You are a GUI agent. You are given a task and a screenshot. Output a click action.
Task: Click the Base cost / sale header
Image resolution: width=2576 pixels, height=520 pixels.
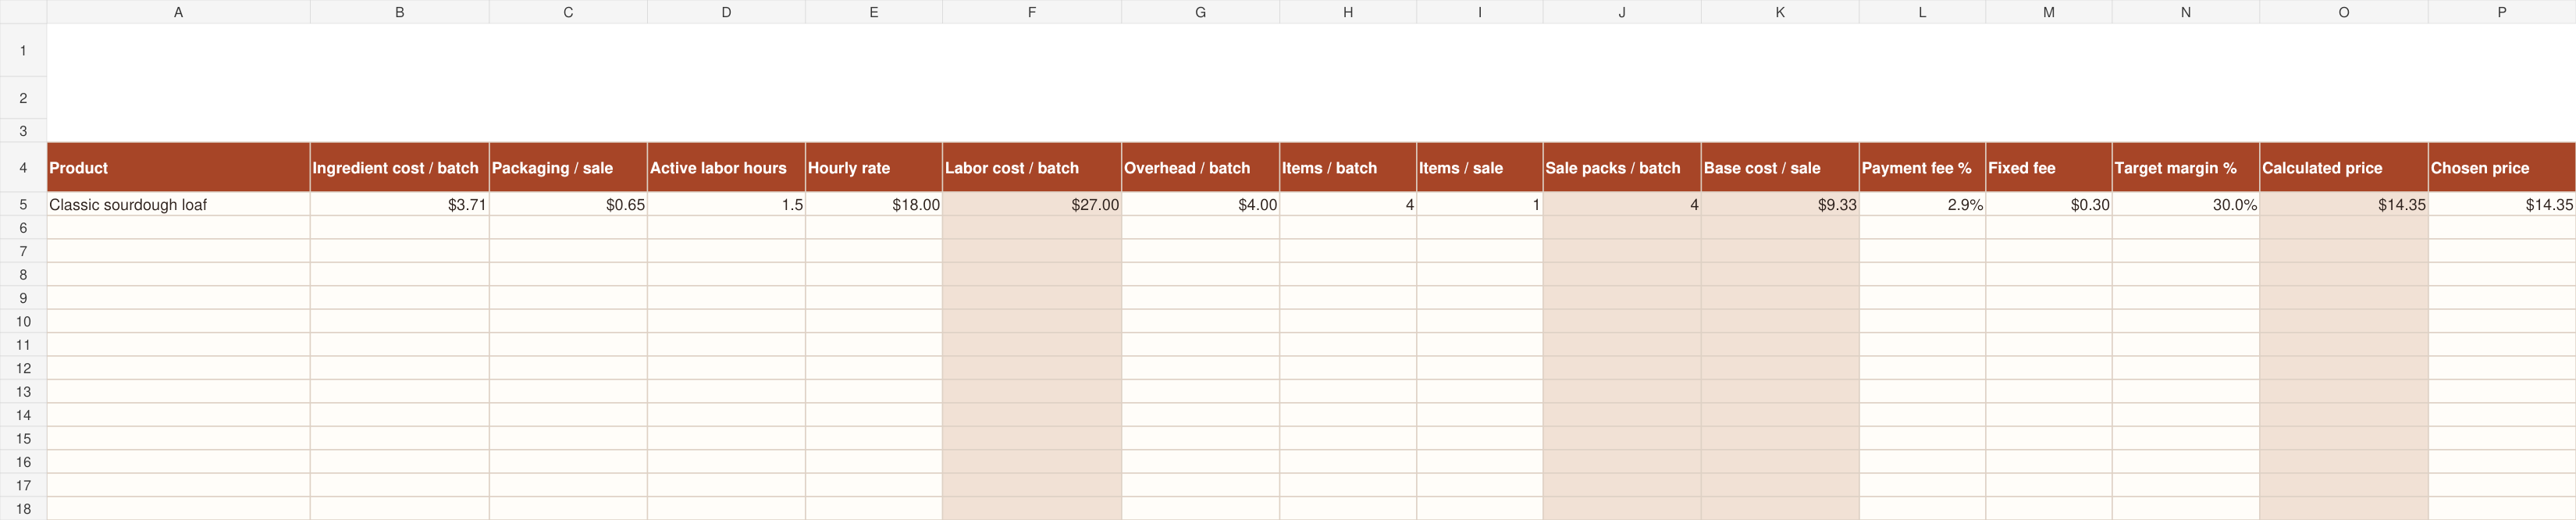click(1779, 167)
